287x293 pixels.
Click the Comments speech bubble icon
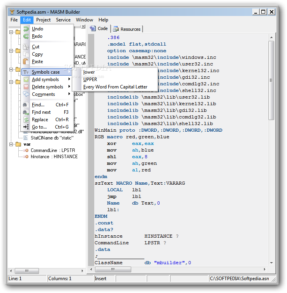(x=26, y=94)
